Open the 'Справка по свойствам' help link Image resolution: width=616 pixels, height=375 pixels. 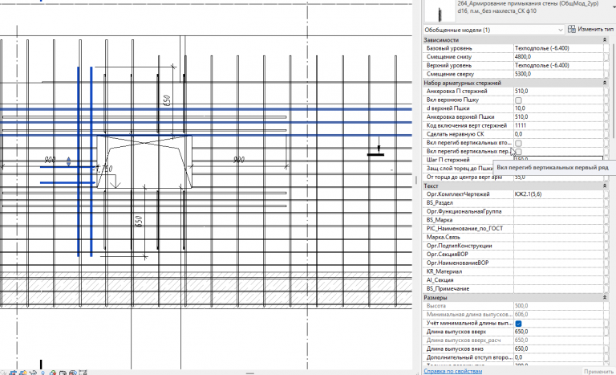(452, 371)
